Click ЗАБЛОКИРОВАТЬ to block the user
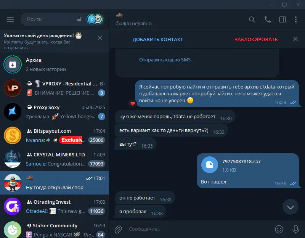305x238 pixels. tap(256, 40)
